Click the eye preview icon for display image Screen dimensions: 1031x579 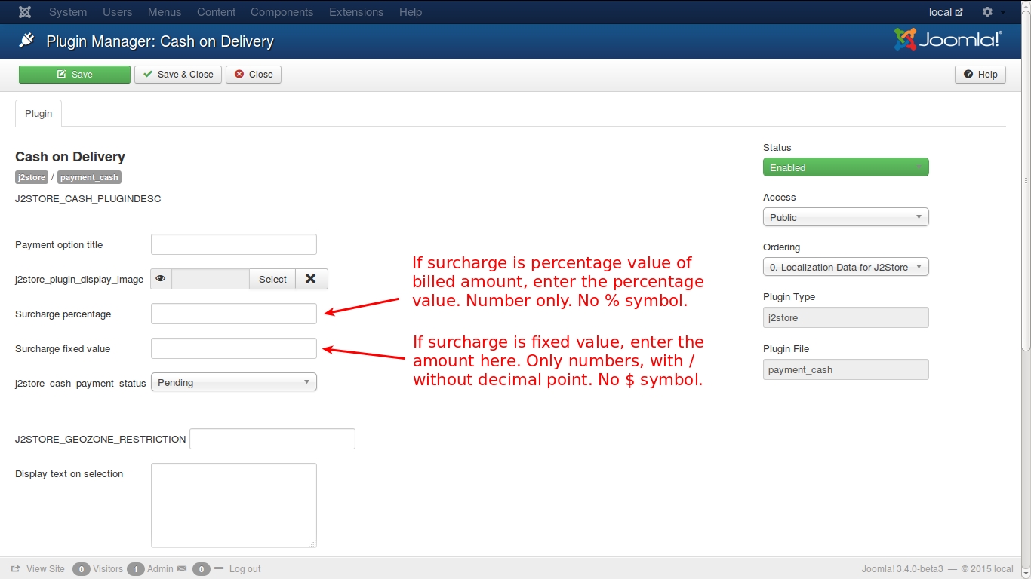click(x=161, y=279)
